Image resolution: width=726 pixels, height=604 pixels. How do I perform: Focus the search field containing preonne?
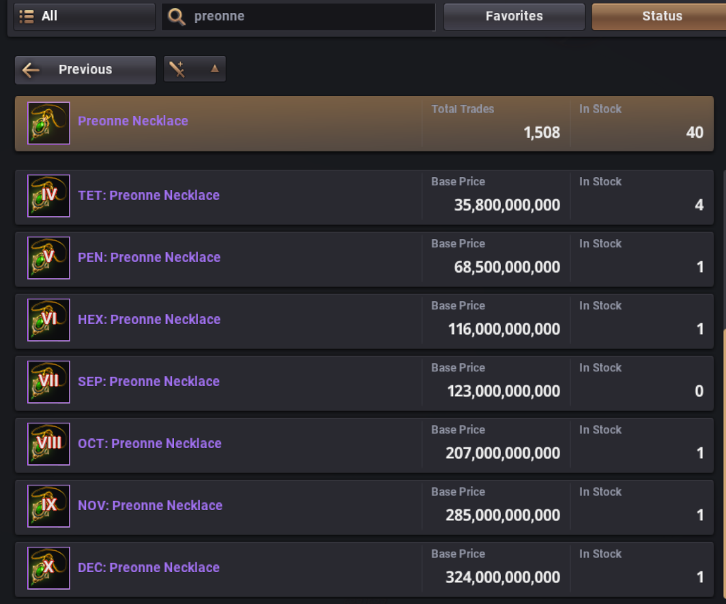[x=299, y=16]
